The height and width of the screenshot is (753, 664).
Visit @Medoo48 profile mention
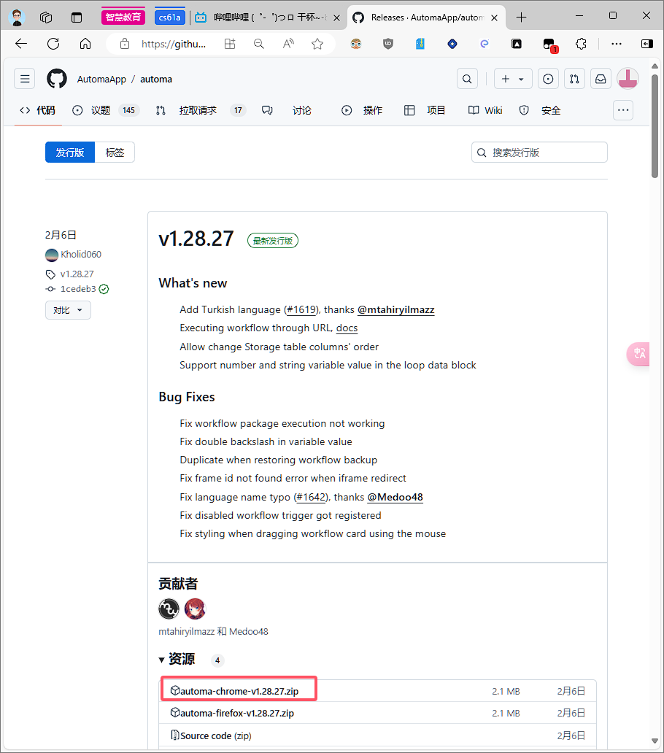pos(395,497)
